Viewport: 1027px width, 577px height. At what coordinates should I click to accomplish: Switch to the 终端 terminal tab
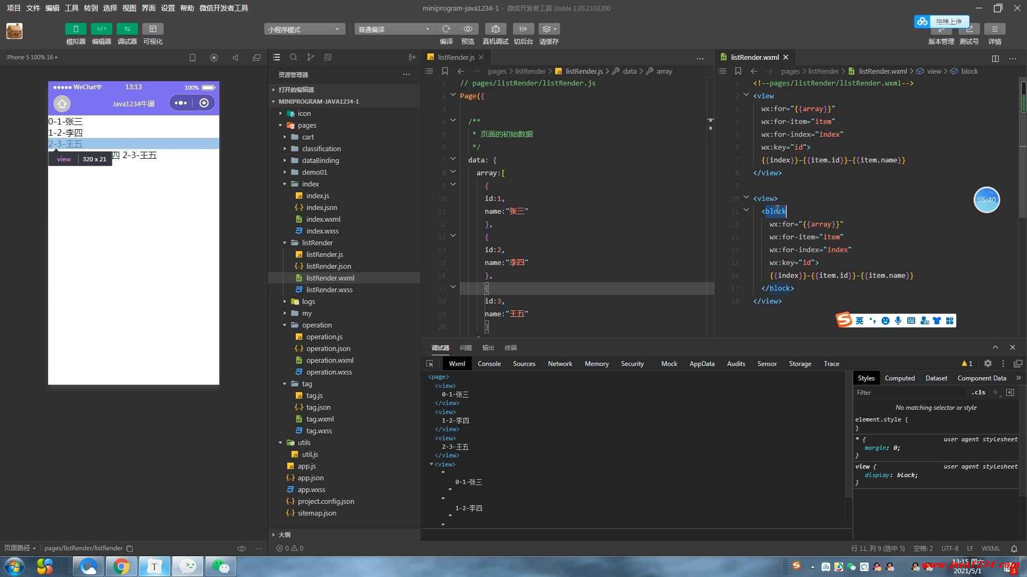click(x=511, y=348)
